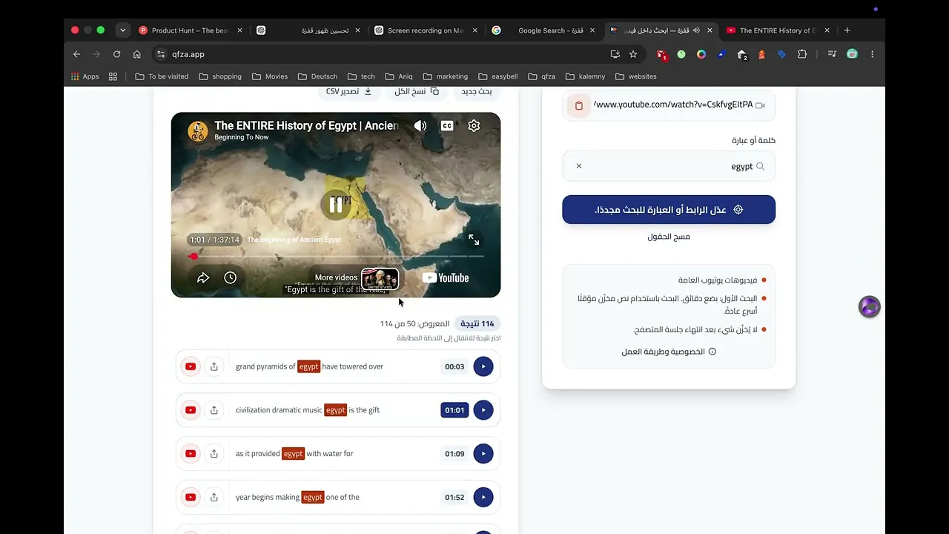Screen dimensions: 949x534
Task: Share the 'civilization dramatic music' result
Action: [214, 410]
